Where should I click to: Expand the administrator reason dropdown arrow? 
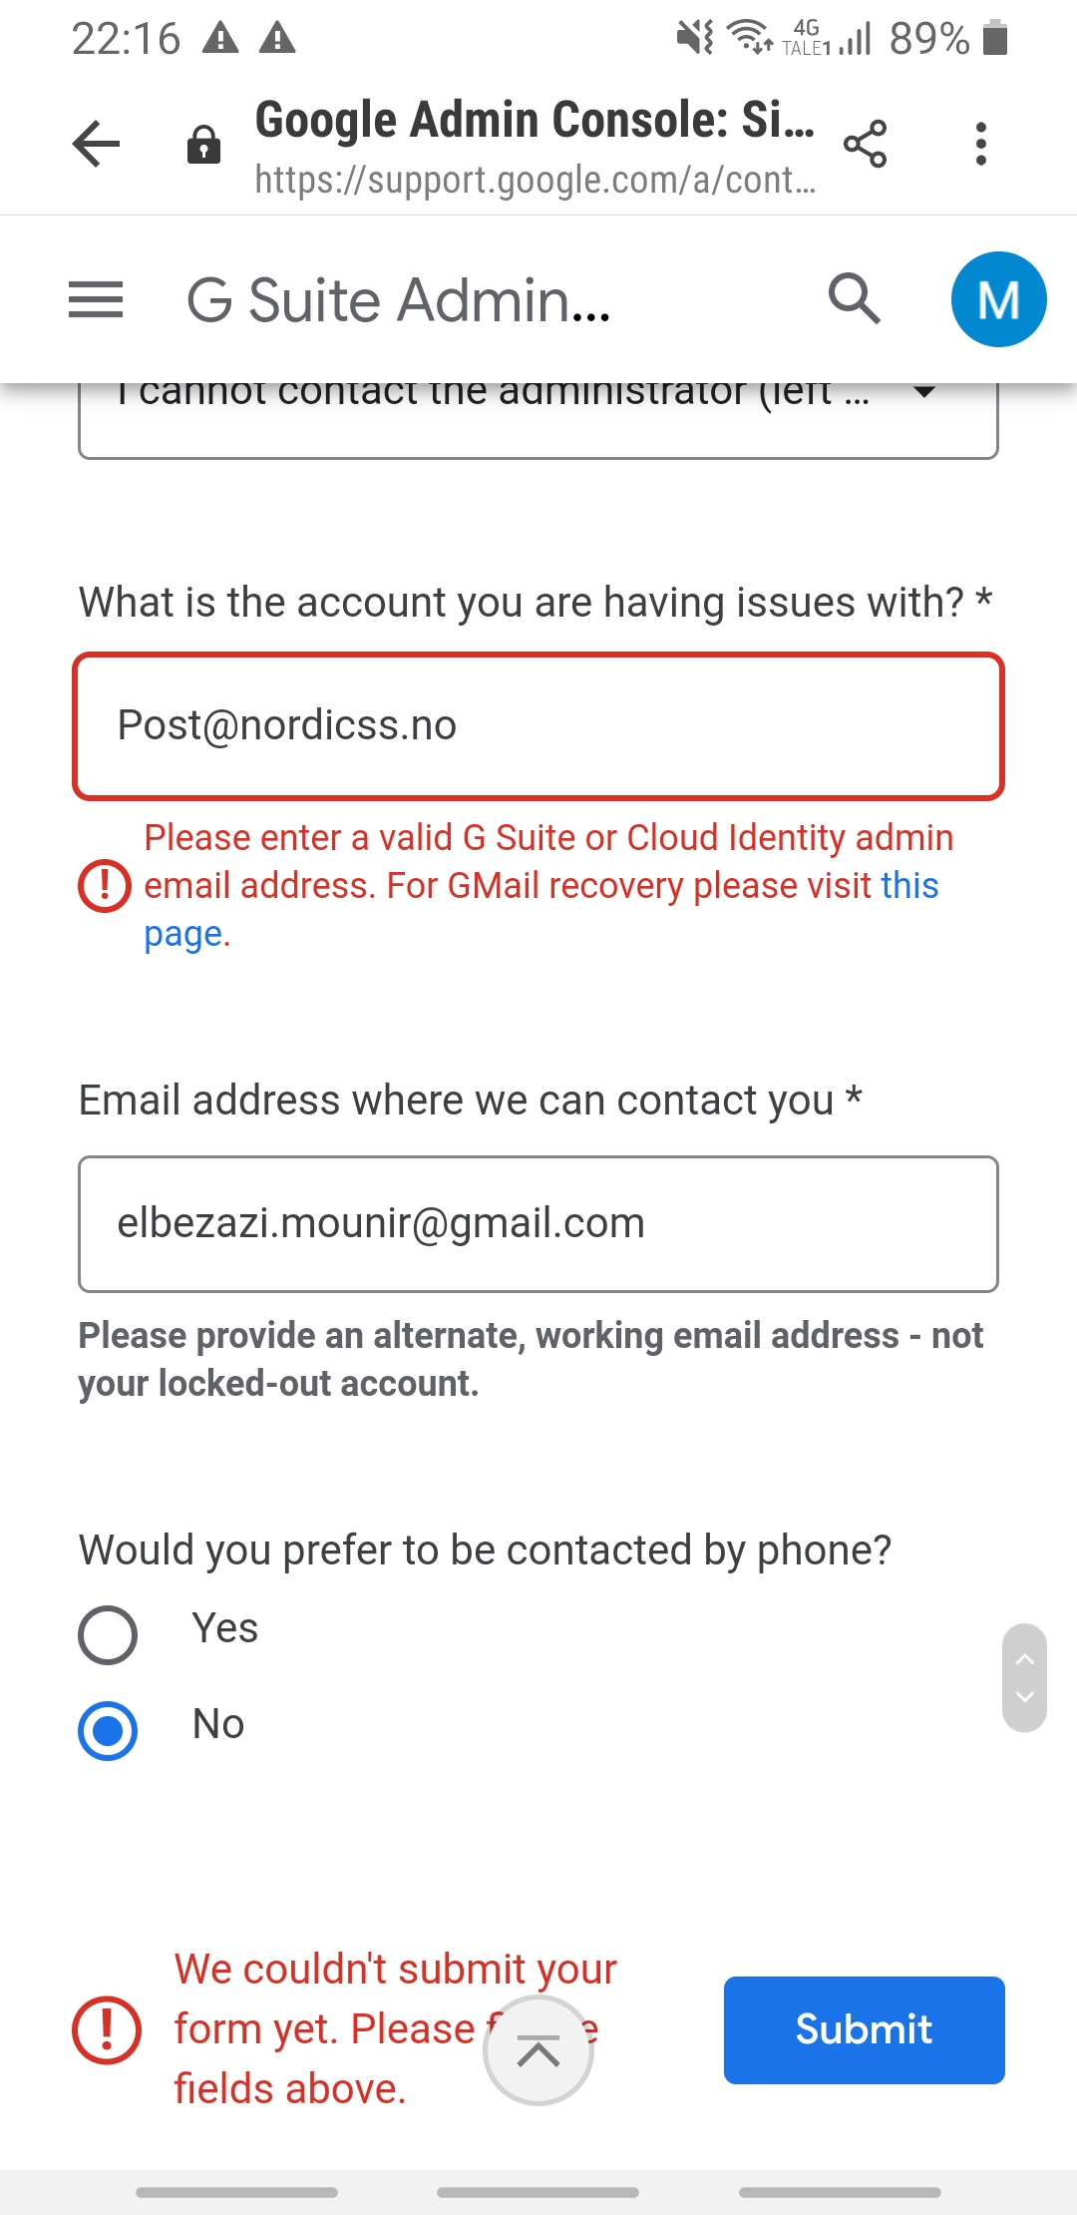point(925,392)
